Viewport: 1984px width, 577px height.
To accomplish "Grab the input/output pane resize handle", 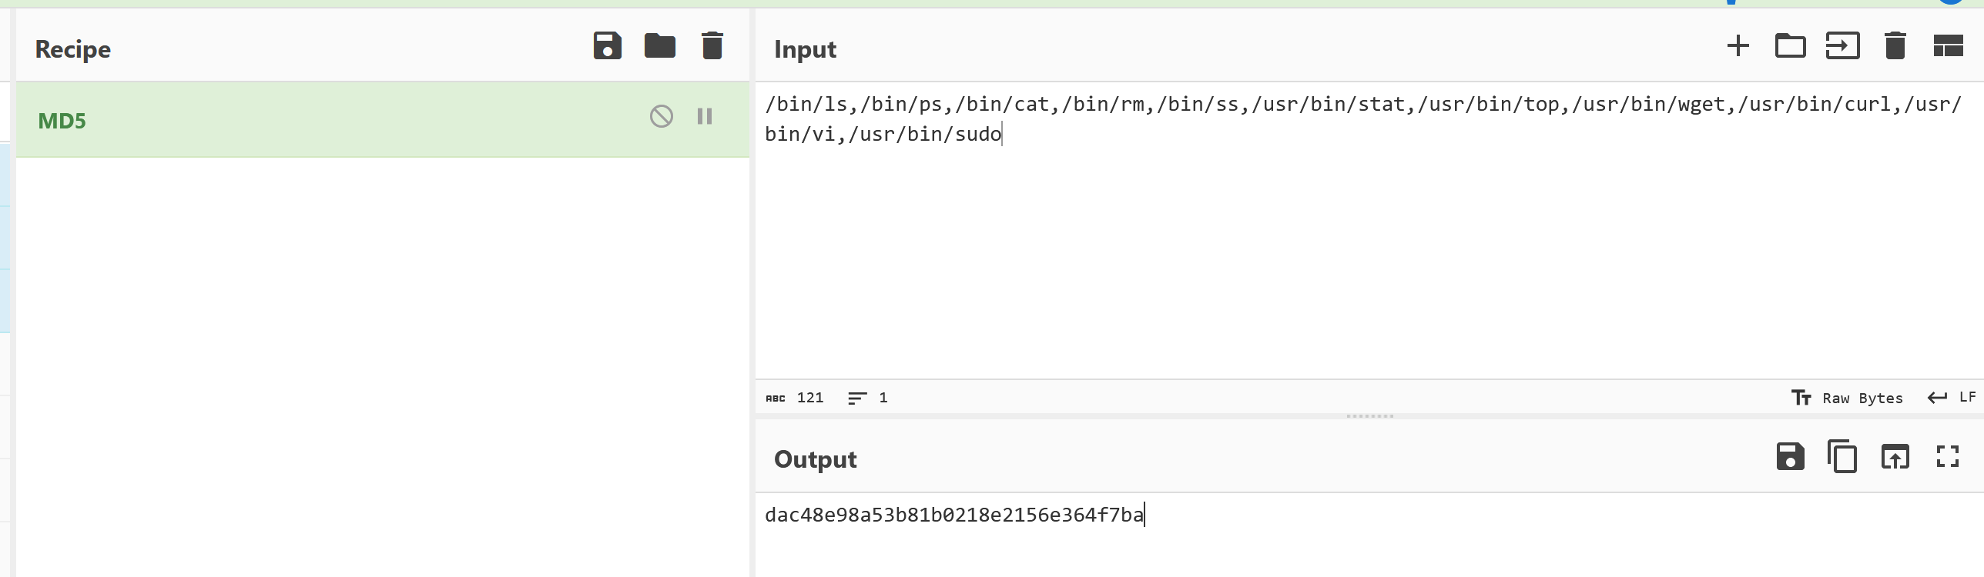I will (x=1369, y=416).
